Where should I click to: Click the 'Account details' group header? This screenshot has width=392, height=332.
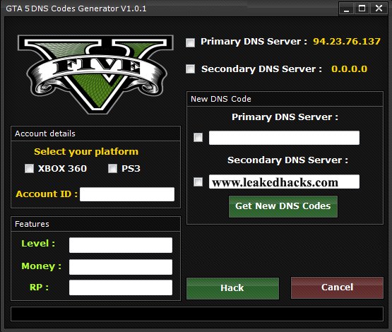tap(95, 134)
